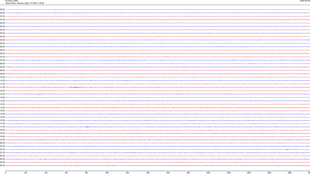The width and height of the screenshot is (310, 174).
Task: Select the 08:30 row label
Action: tap(2, 67)
